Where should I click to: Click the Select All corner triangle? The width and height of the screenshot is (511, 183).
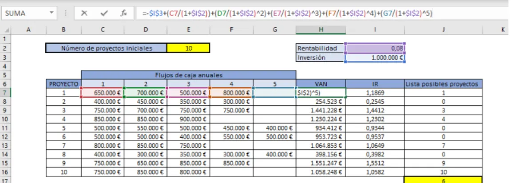point(7,30)
